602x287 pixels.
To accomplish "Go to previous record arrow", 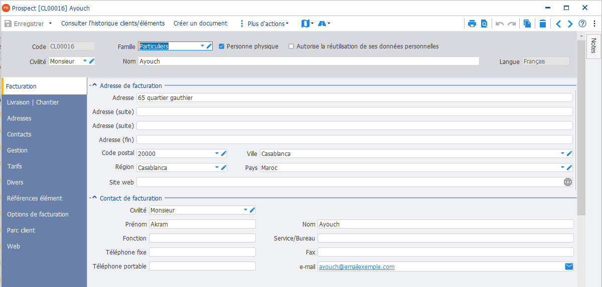I will (x=558, y=23).
